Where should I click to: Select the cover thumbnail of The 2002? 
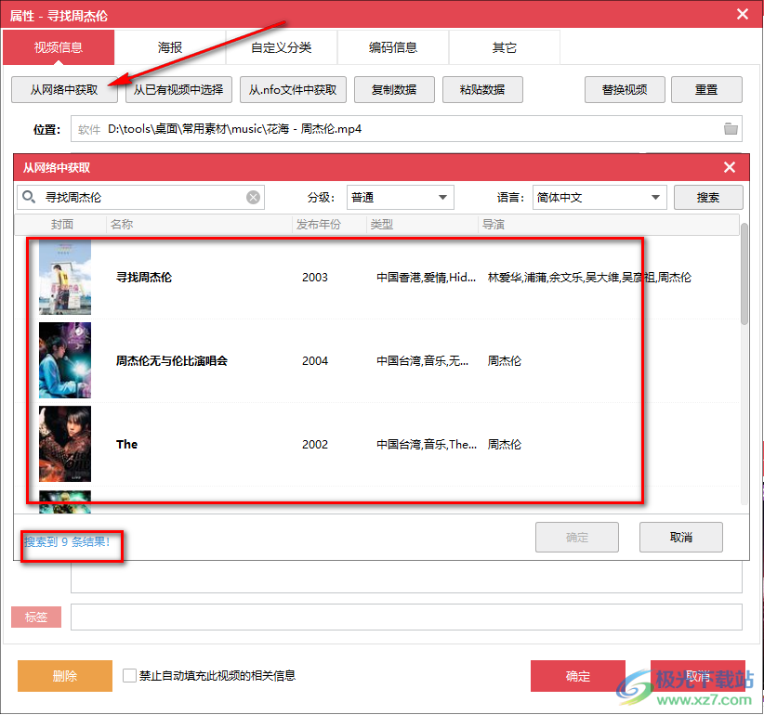pyautogui.click(x=65, y=444)
